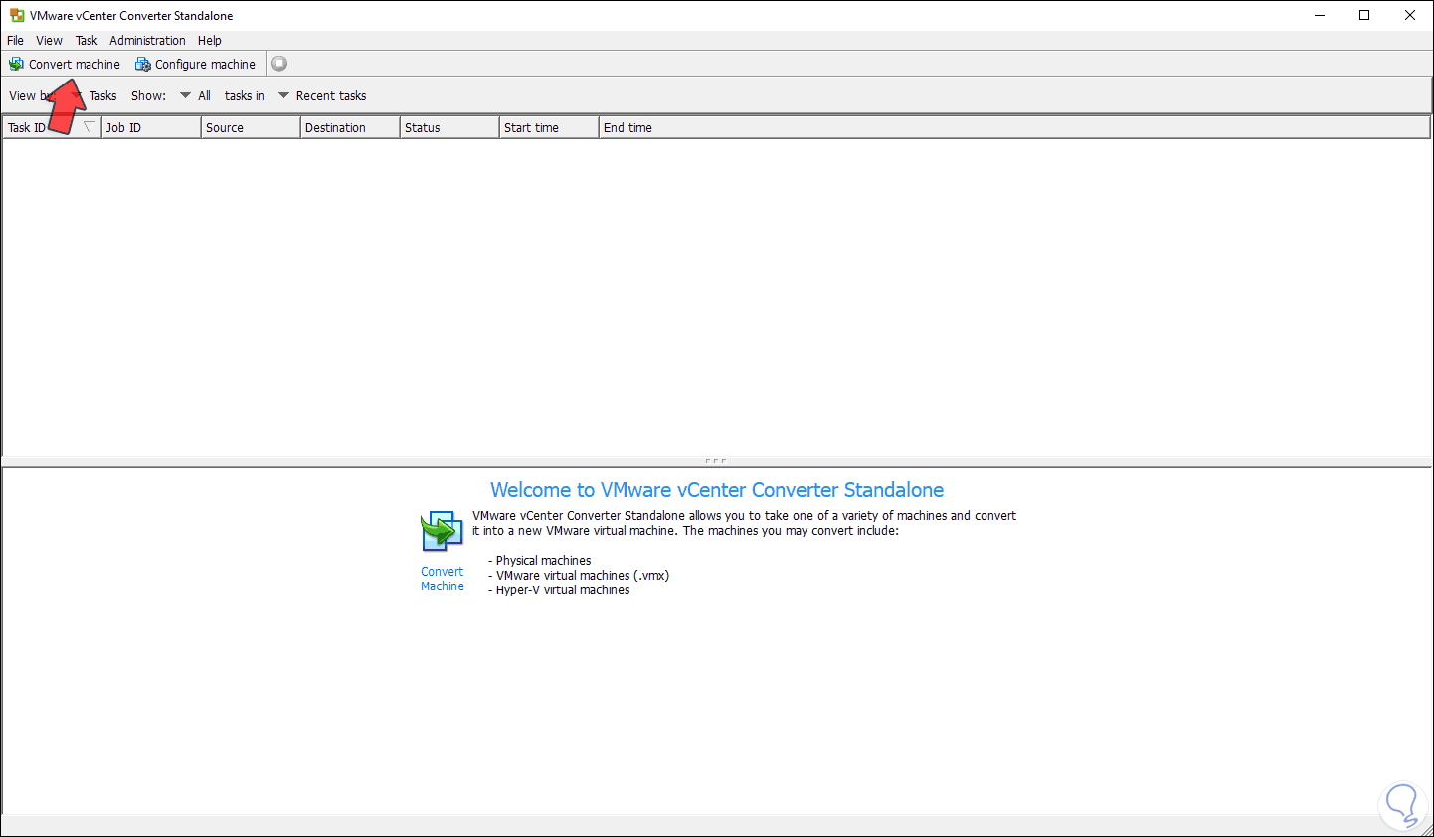Maximize the VMware Converter window
Viewport: 1434px width, 837px height.
point(1364,15)
